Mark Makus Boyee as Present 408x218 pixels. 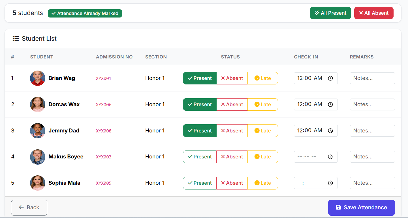tap(200, 157)
